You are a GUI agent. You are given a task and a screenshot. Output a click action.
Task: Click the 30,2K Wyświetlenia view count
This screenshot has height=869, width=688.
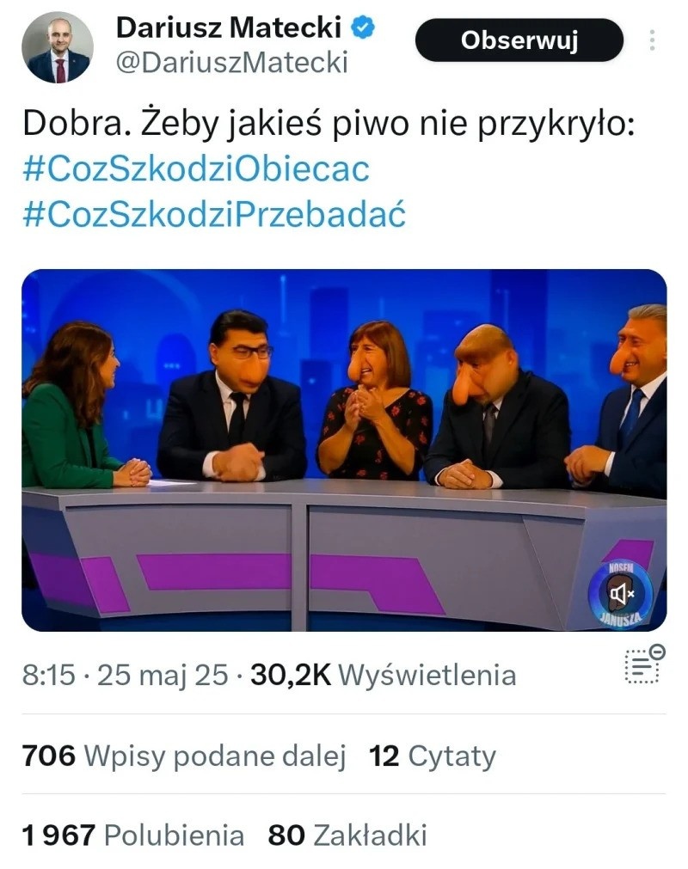click(x=383, y=675)
